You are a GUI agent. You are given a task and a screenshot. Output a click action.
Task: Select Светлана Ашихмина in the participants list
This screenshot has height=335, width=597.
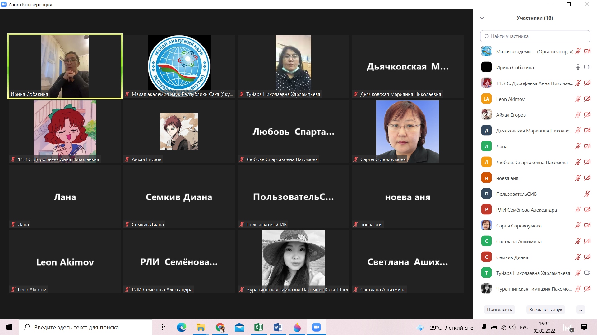(x=519, y=241)
